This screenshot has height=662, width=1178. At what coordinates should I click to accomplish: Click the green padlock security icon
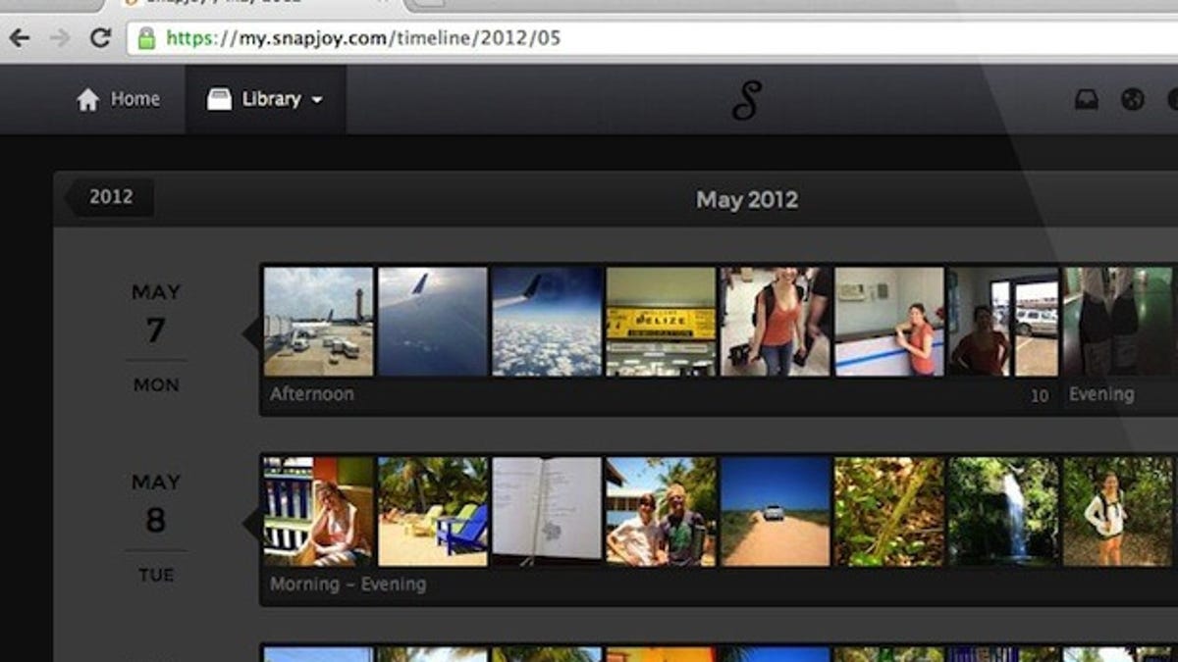pos(146,39)
